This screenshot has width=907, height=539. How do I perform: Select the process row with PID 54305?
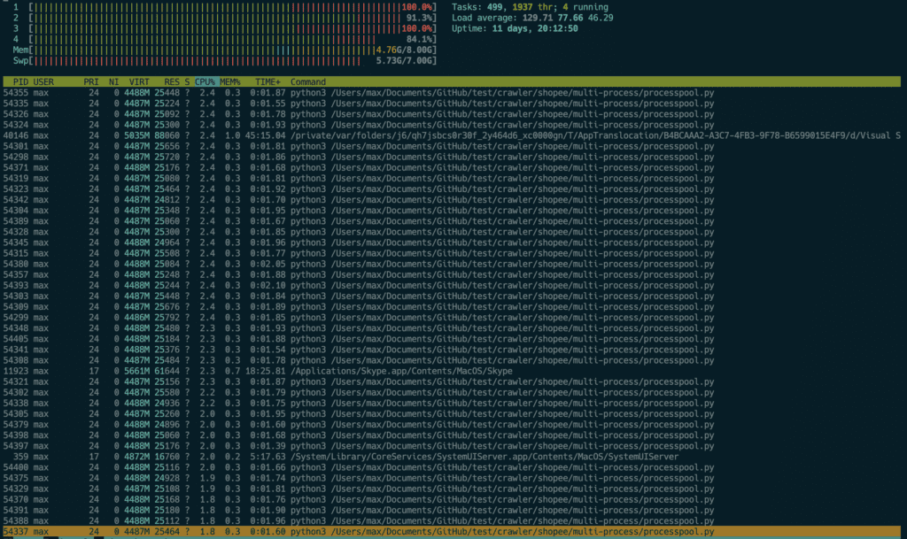452,413
